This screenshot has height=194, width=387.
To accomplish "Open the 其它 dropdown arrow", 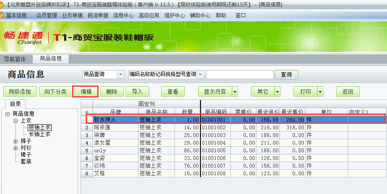I will (278, 91).
